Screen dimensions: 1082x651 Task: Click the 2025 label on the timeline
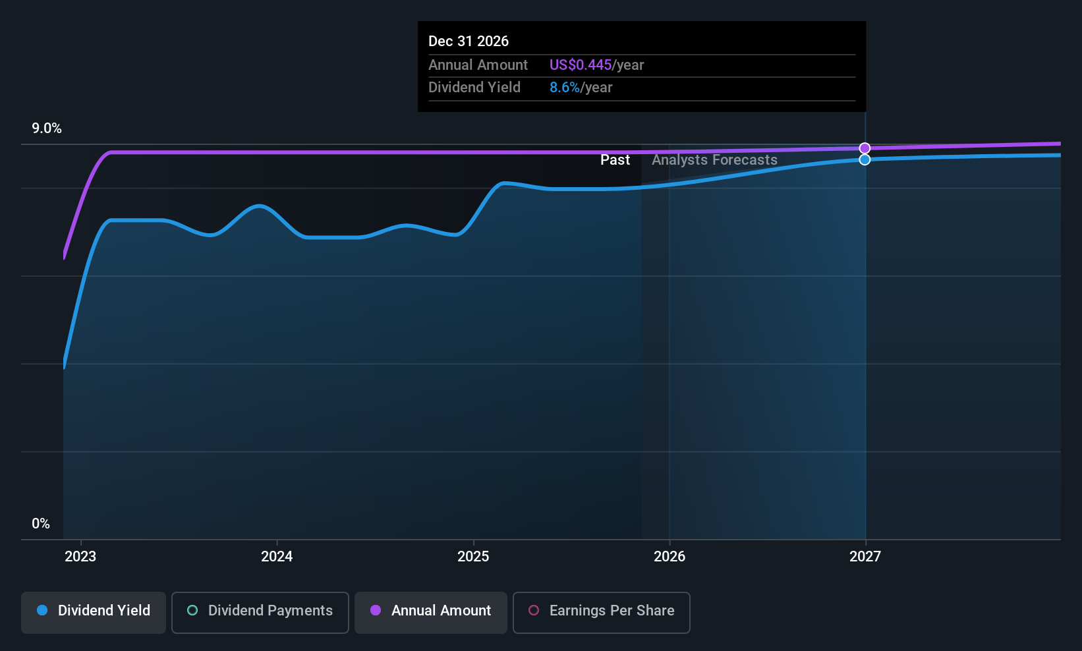(473, 556)
